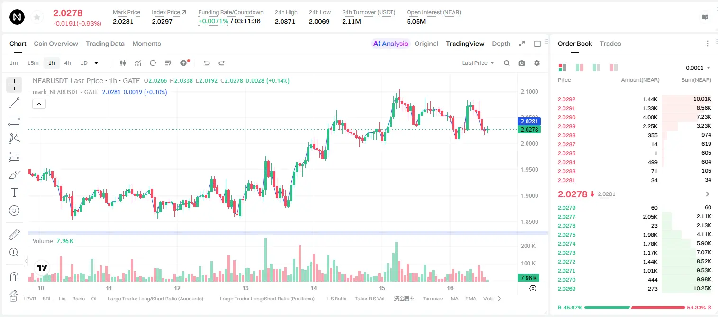Screen dimensions: 718x317
Task: Take a chart snapshot with camera icon
Action: pyautogui.click(x=522, y=63)
